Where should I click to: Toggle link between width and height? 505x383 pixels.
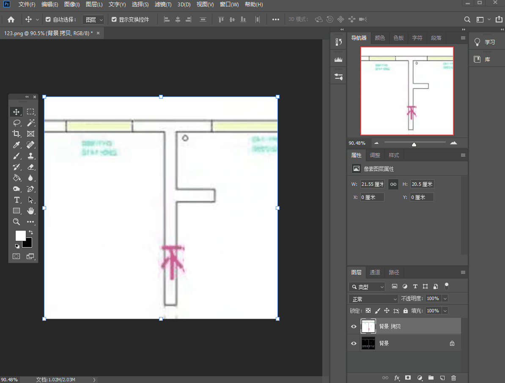393,185
